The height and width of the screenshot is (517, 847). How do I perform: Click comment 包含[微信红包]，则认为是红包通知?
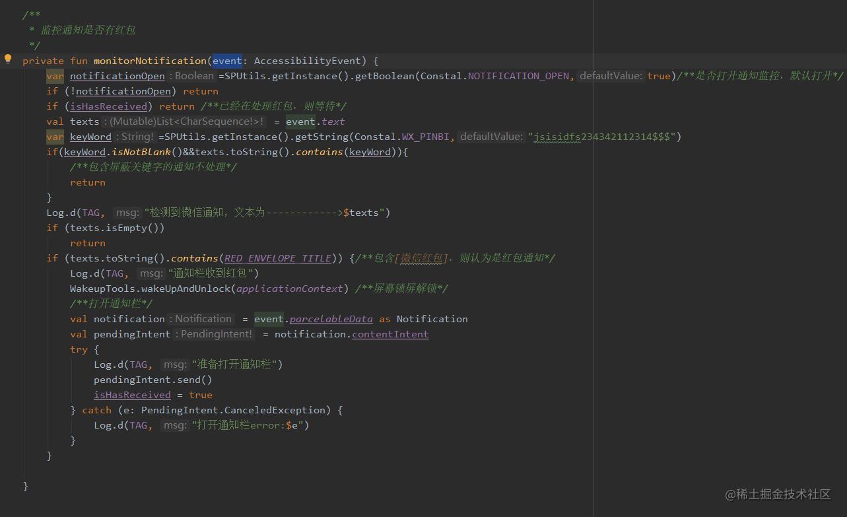coord(454,258)
